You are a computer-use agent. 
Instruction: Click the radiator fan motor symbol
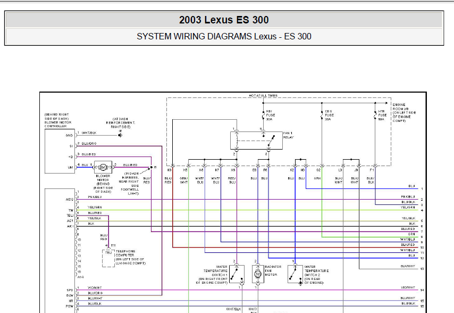click(258, 274)
